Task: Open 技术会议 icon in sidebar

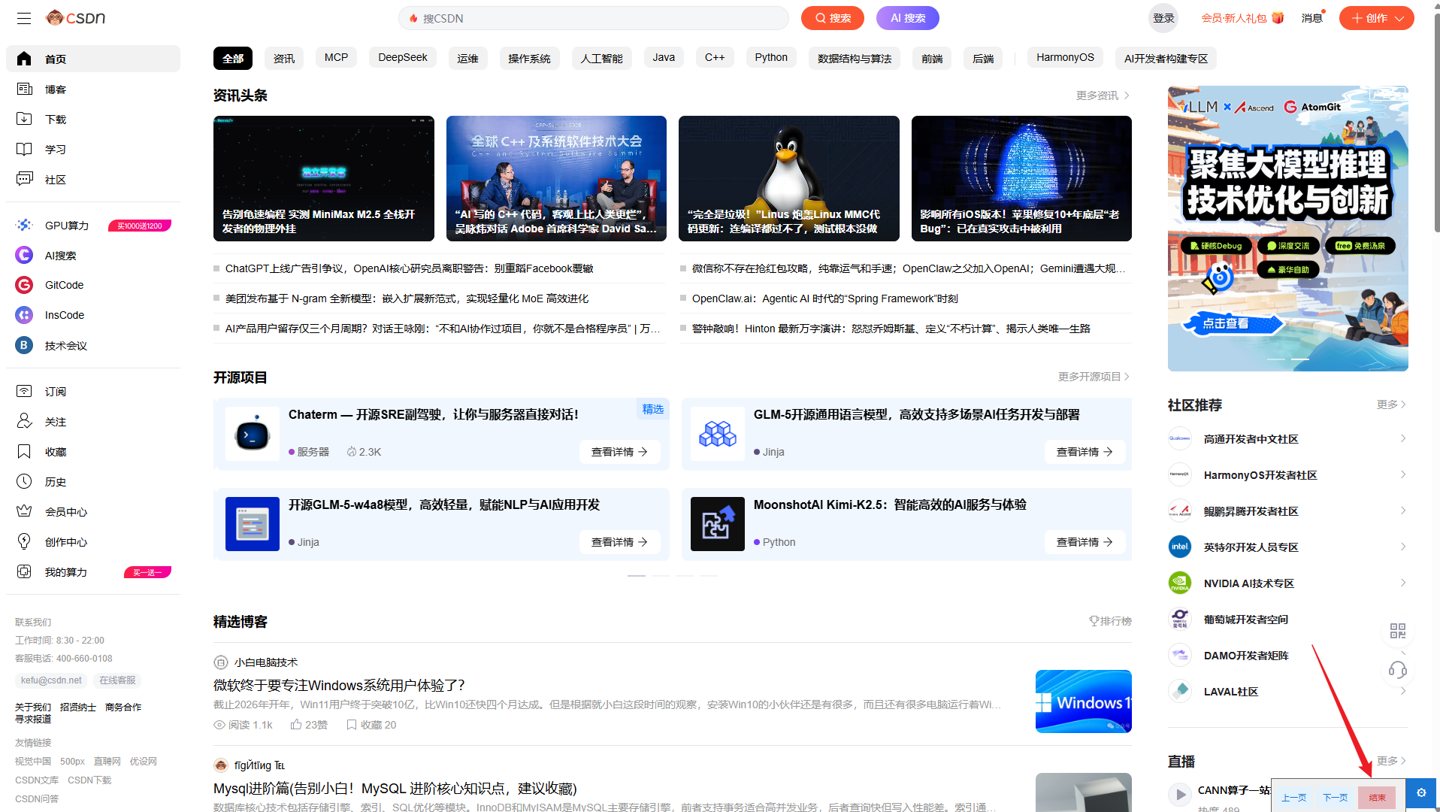Action: [24, 345]
